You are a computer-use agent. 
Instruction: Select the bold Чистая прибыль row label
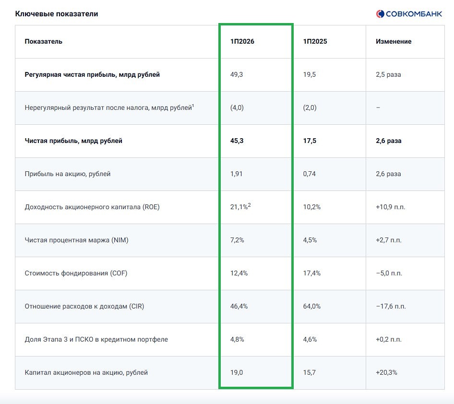73,141
